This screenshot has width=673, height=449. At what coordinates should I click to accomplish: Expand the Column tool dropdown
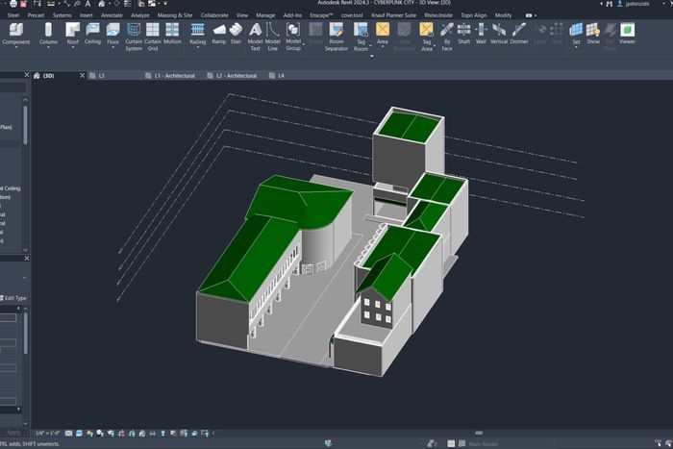click(x=48, y=49)
